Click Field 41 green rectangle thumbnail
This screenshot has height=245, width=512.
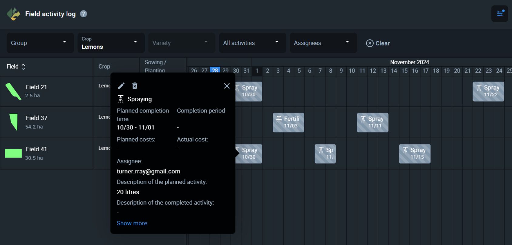[13, 153]
